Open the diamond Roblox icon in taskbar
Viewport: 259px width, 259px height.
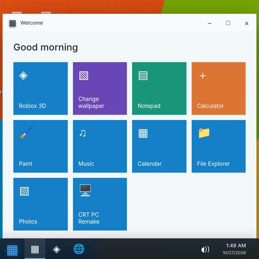tap(57, 250)
